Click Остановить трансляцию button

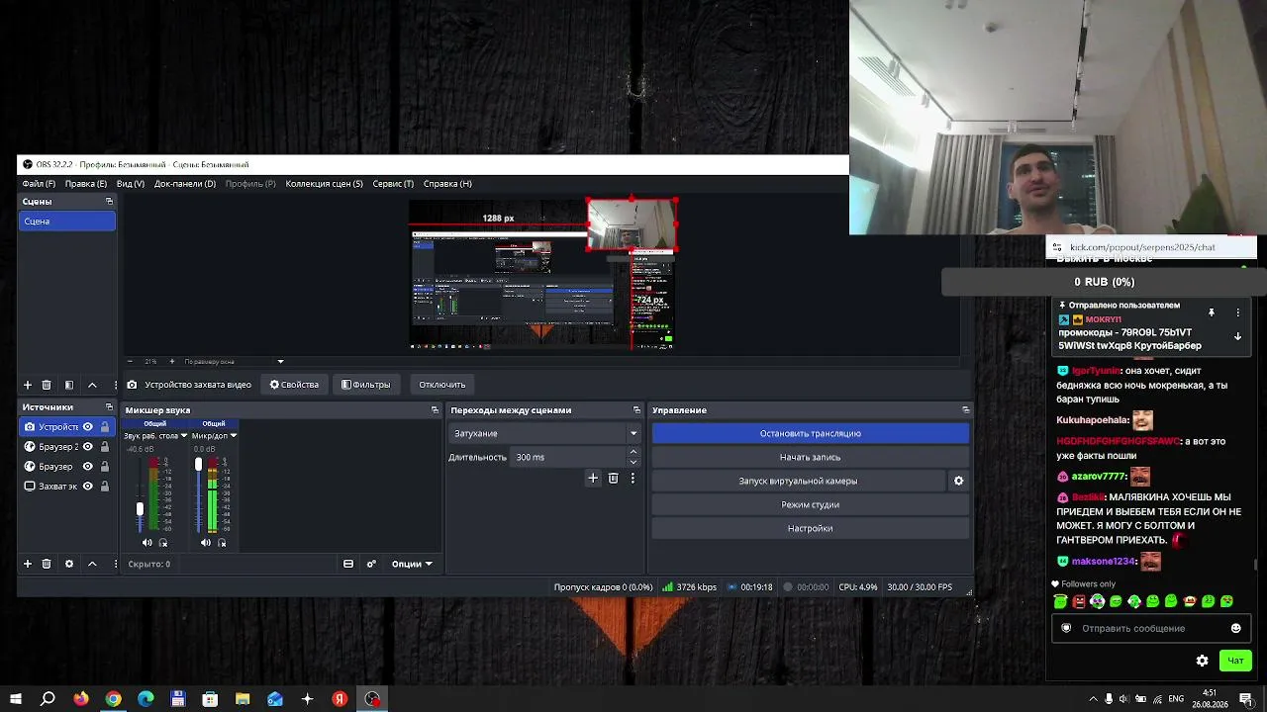click(811, 433)
